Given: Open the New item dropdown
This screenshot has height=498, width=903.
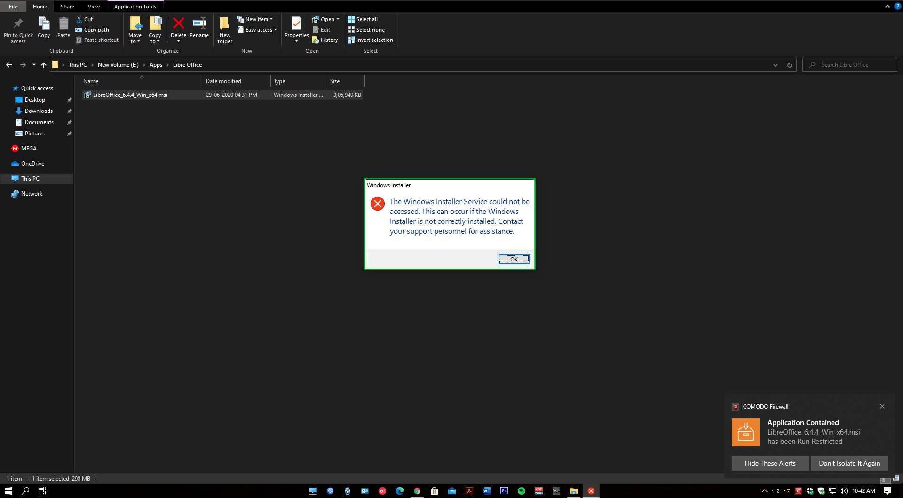Looking at the screenshot, I should point(254,19).
